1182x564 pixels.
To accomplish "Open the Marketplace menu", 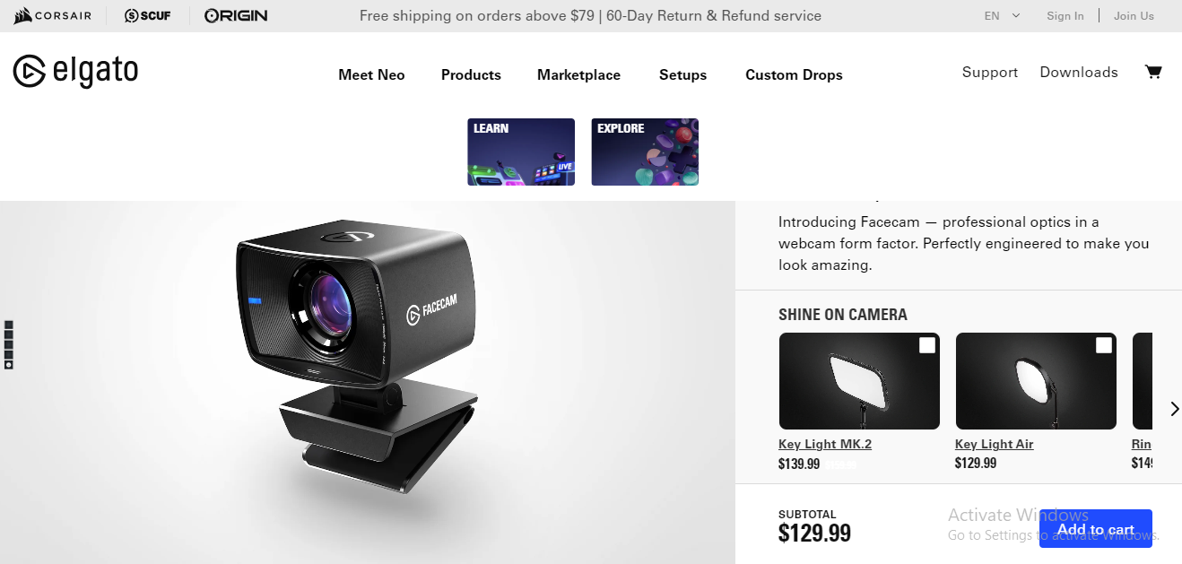I will point(578,75).
